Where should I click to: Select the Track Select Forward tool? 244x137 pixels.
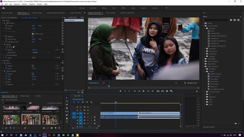coord(67,101)
